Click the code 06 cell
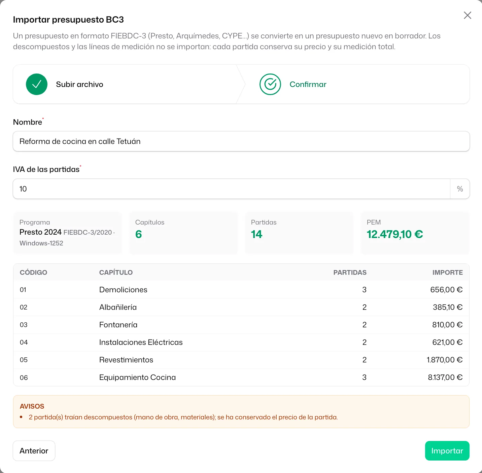This screenshot has height=473, width=482. [24, 378]
